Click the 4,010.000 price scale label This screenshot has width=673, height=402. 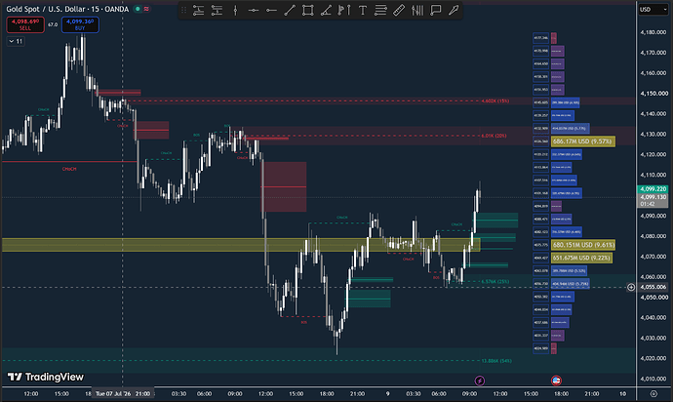(x=653, y=379)
